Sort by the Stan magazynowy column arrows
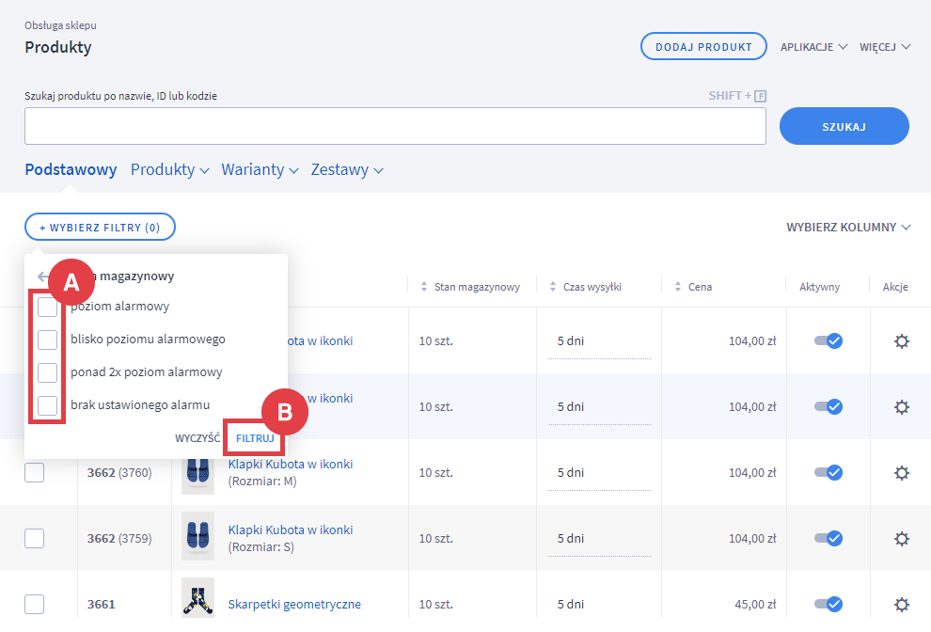 click(x=423, y=287)
